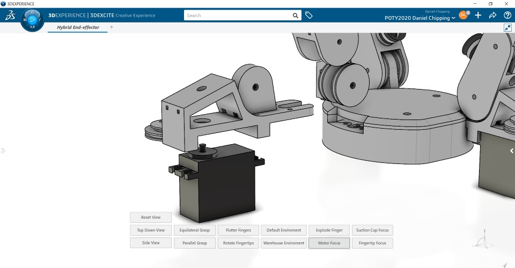Click the Side View button
The height and width of the screenshot is (268, 515).
point(151,243)
